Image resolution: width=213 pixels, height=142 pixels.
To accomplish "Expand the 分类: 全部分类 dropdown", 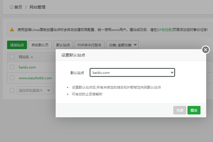I will click(122, 45).
